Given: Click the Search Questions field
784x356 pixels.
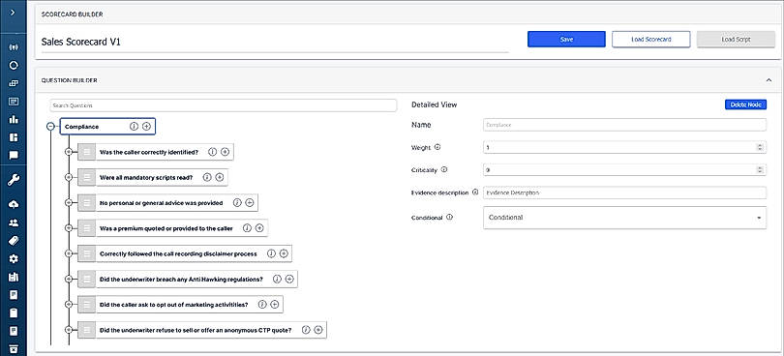Looking at the screenshot, I should coord(223,105).
